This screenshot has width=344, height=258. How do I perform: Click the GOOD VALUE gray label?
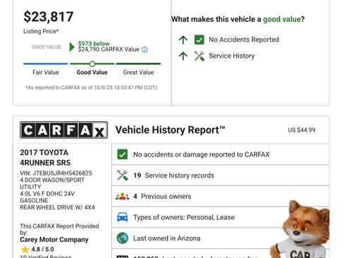pos(47,47)
